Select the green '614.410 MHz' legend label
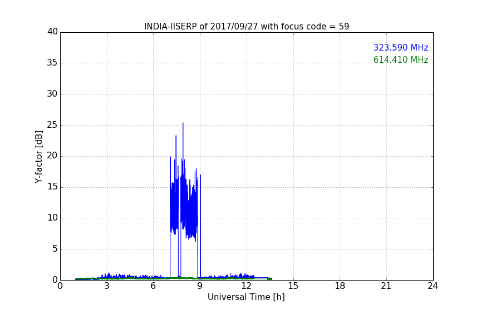481x320 pixels. pos(401,59)
